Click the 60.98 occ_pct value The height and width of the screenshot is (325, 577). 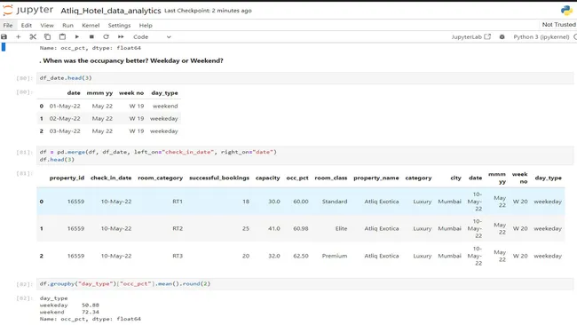coord(301,228)
